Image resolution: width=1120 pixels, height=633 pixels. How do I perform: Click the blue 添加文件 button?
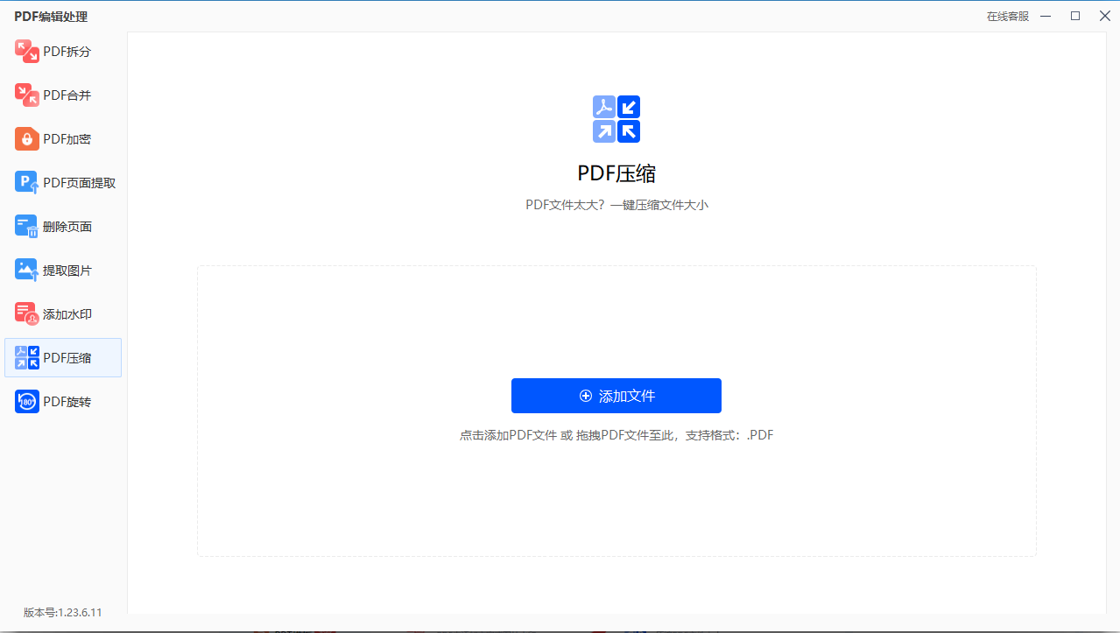pos(616,396)
